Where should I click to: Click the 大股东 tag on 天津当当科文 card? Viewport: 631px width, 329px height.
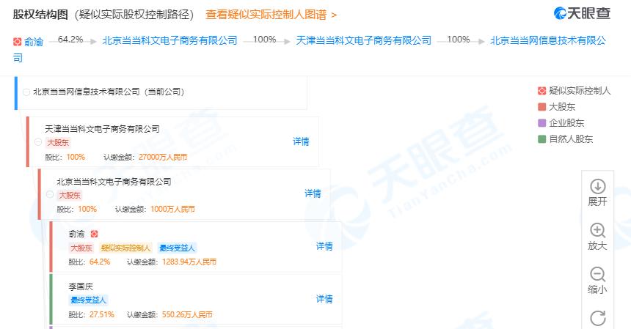point(58,143)
